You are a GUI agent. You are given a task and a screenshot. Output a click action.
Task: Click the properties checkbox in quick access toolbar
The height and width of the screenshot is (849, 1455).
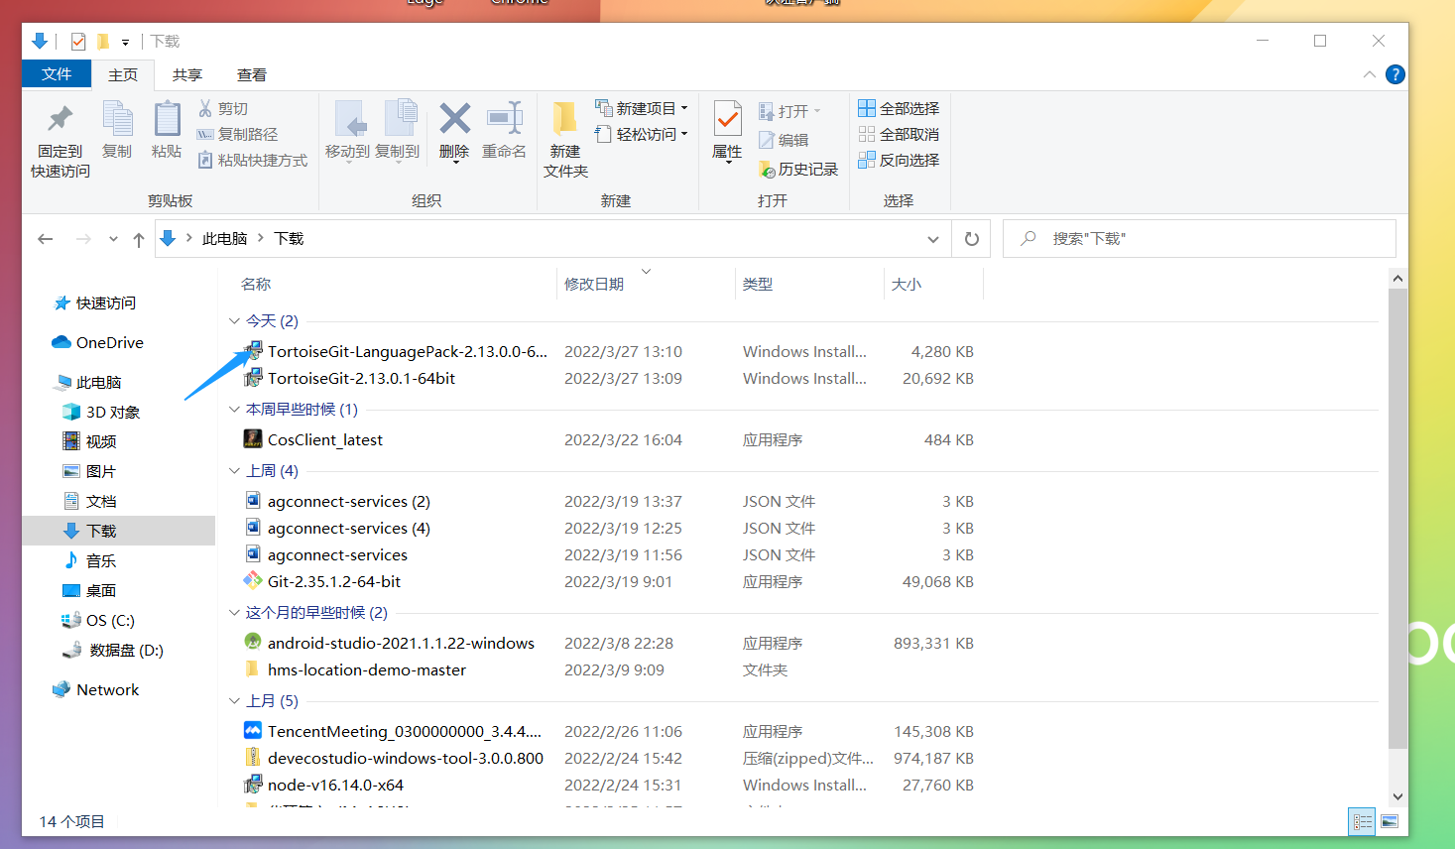(x=78, y=42)
